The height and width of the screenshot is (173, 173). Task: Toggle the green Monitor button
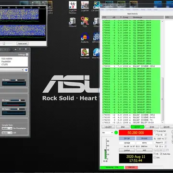point(137,127)
